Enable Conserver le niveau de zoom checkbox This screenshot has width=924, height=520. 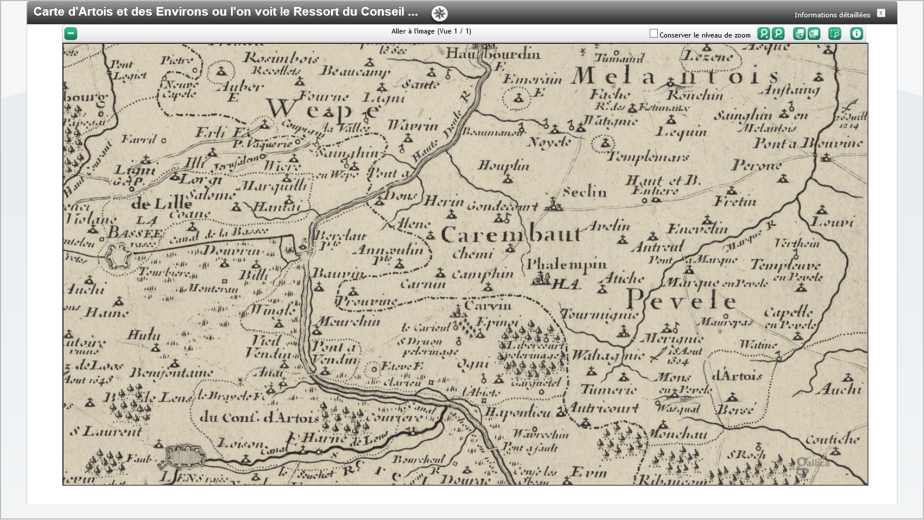654,34
